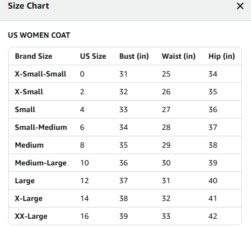The image size is (251, 229).
Task: Click the 'Size Chart' title text
Action: pyautogui.click(x=29, y=6)
